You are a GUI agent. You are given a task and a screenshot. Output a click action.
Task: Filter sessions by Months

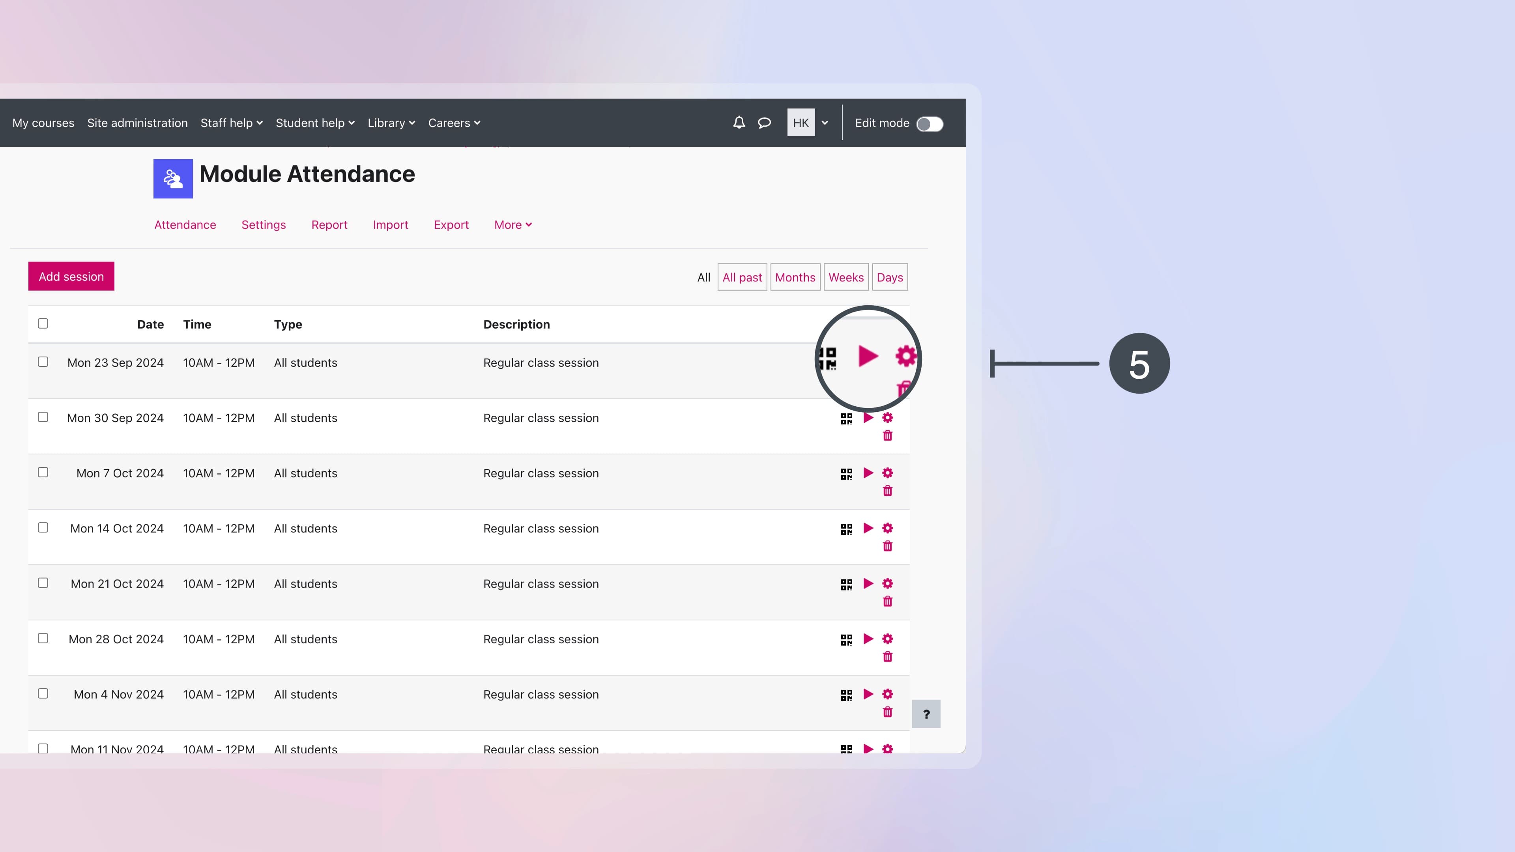(x=795, y=277)
